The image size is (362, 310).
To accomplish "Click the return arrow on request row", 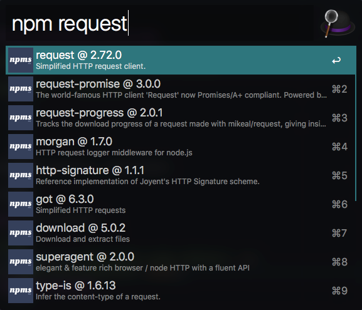I will click(x=336, y=60).
